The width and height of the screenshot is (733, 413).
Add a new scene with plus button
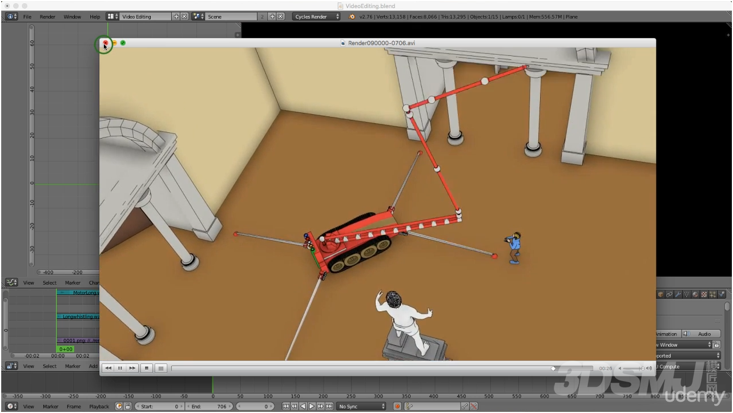pos(272,17)
